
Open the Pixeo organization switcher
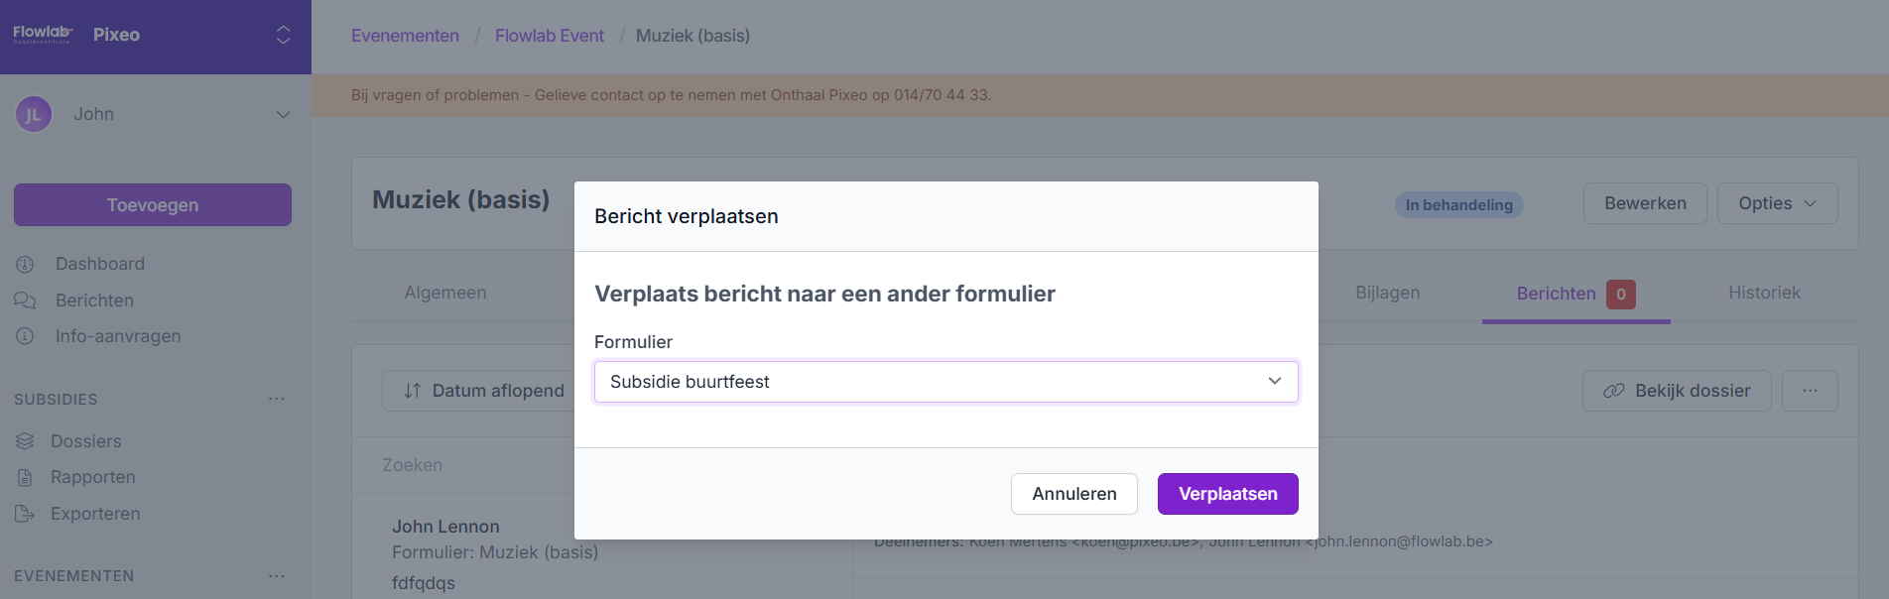(x=283, y=35)
